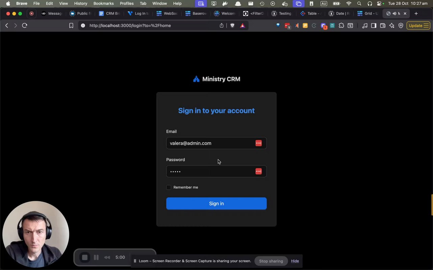This screenshot has height=270, width=433.
Task: Open the Apple menu
Action: point(8,3)
